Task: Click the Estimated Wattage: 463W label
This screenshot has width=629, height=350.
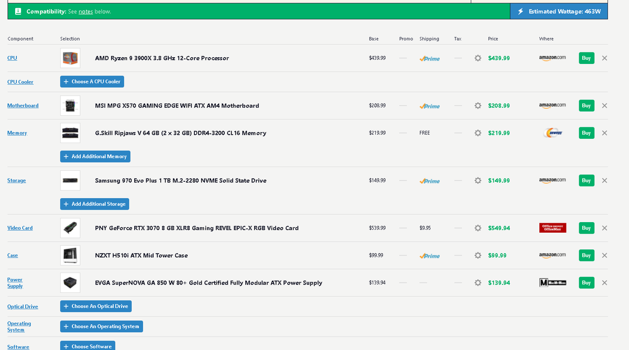Action: click(565, 12)
